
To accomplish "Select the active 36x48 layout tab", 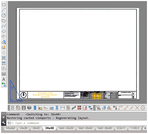I will pos(49,128).
